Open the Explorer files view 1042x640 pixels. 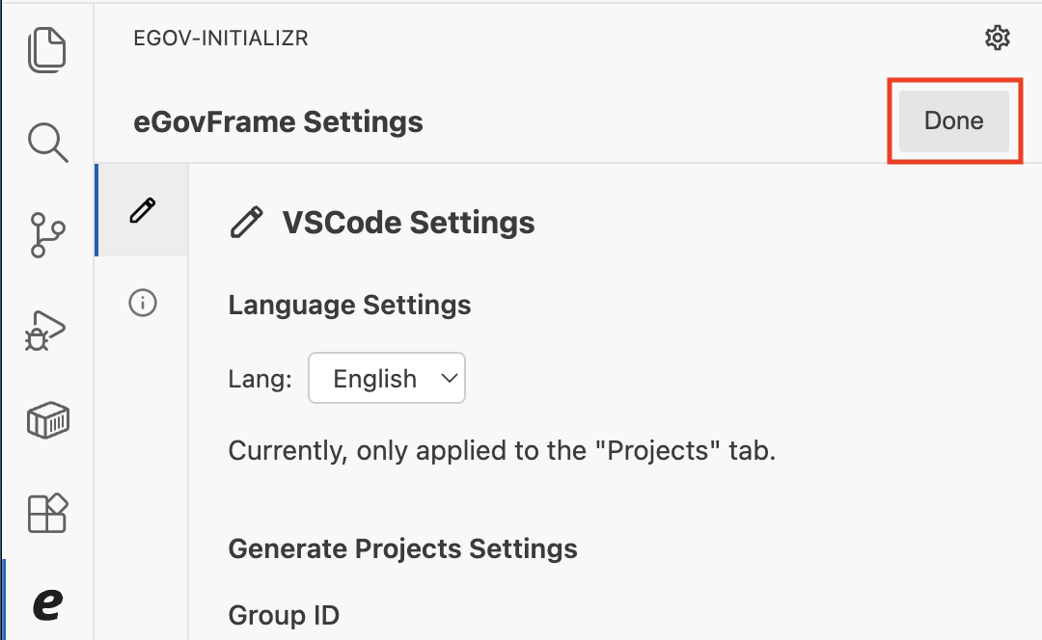click(47, 49)
